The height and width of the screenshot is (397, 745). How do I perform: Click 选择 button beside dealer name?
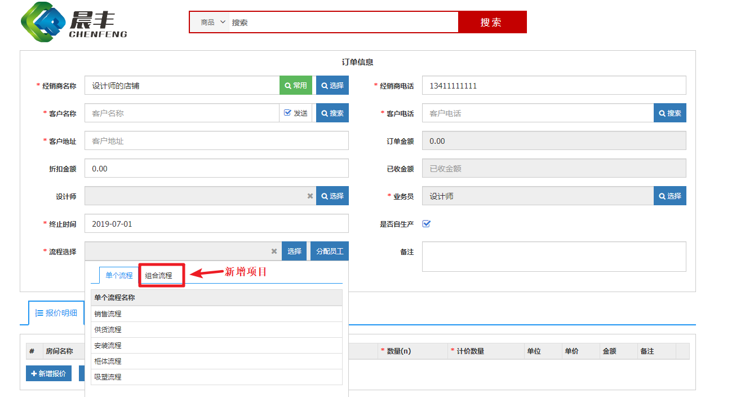(x=332, y=86)
